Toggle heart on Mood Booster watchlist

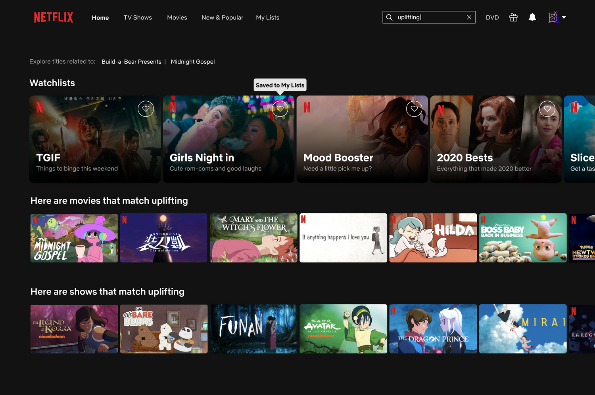click(x=414, y=108)
